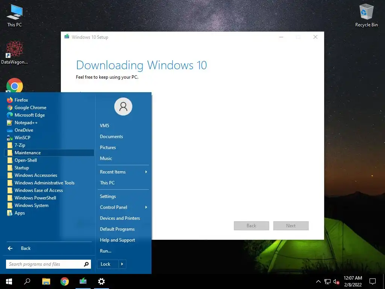Open the Control Panel submenu arrow
The image size is (385, 289).
pos(146,207)
